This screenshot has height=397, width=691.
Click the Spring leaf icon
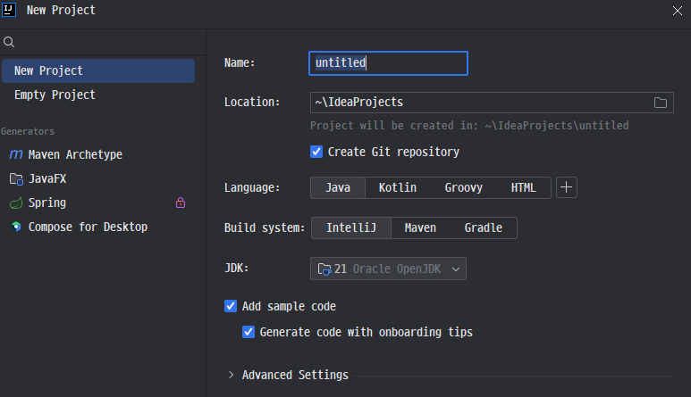click(16, 203)
